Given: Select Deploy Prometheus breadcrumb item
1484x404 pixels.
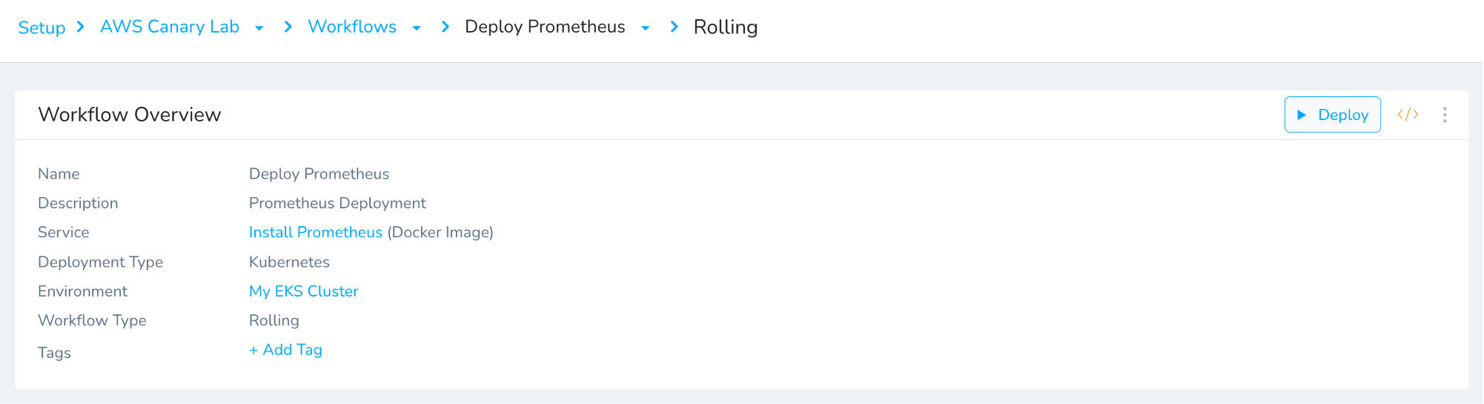Looking at the screenshot, I should click(545, 27).
